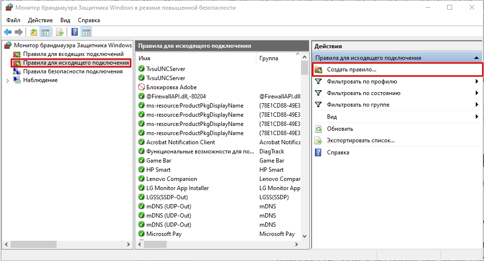Click the Back arrow in the toolbar
Viewport: 484px width, 261px height.
(8, 32)
